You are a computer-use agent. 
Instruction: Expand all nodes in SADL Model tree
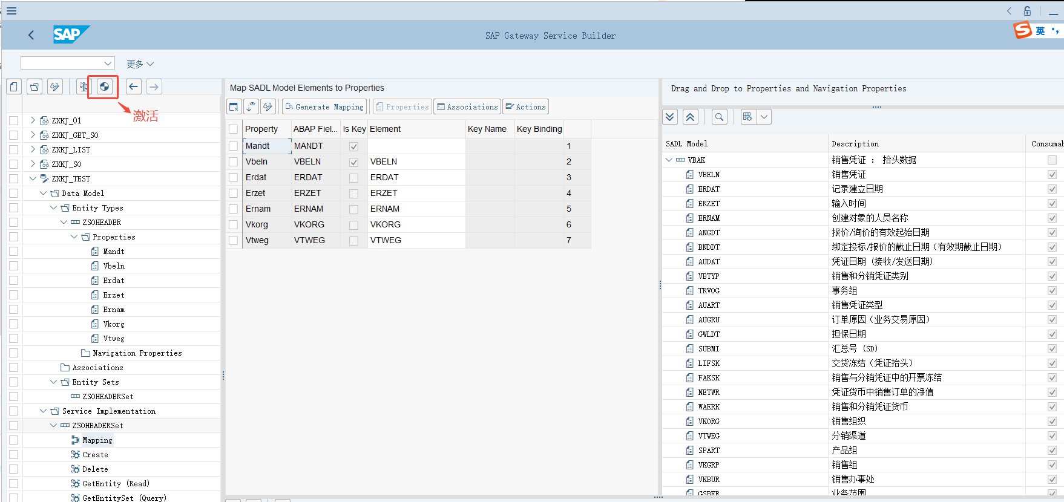click(670, 117)
